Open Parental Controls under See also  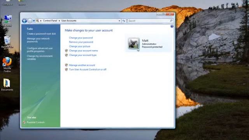(x=36, y=122)
